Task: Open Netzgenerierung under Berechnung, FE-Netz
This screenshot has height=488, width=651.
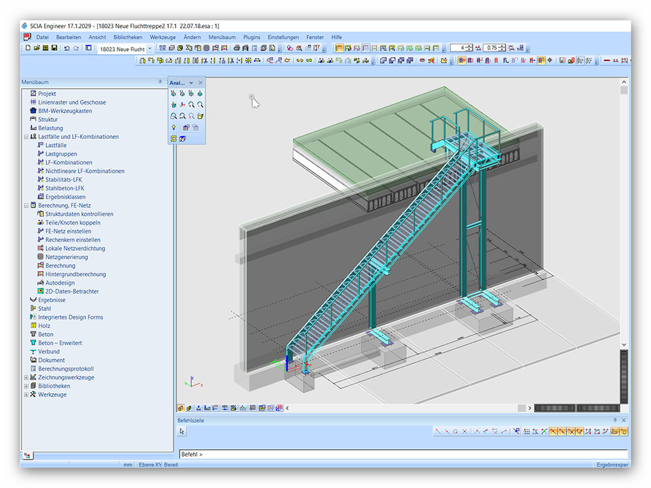Action: [66, 257]
